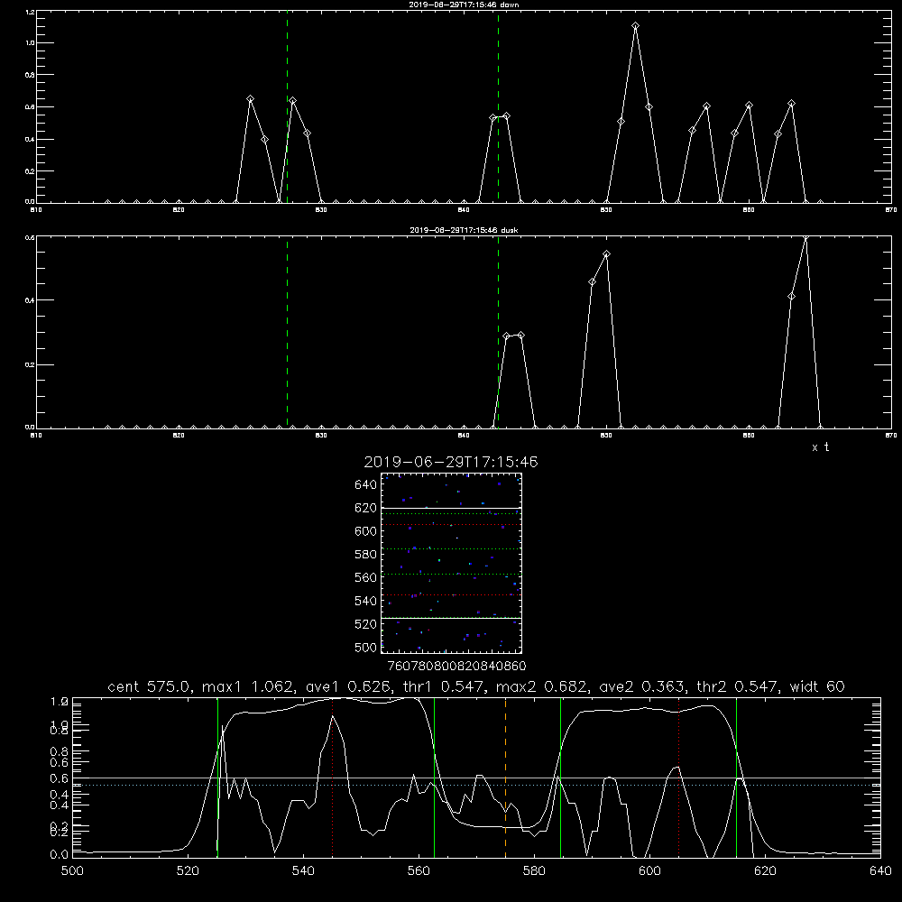Click the '500' label on scatter image y-axis

(x=366, y=648)
